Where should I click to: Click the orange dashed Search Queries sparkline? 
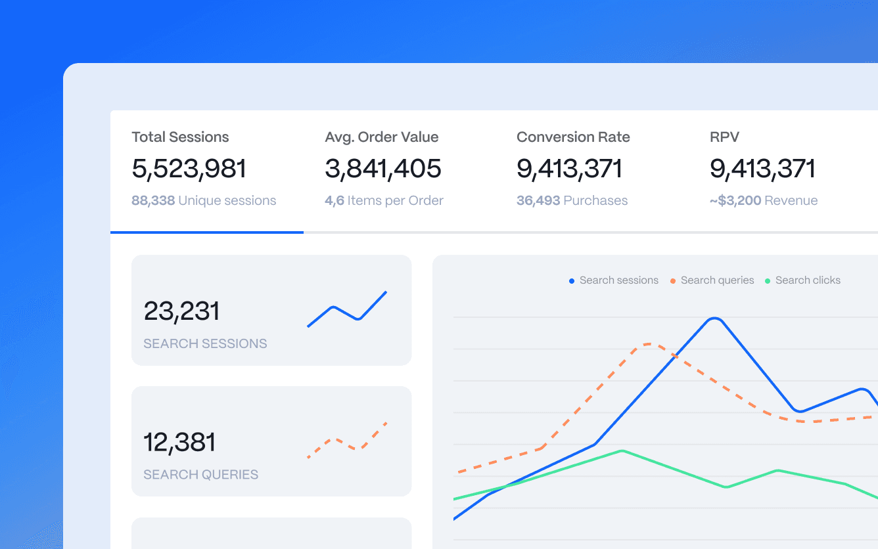[x=347, y=441]
